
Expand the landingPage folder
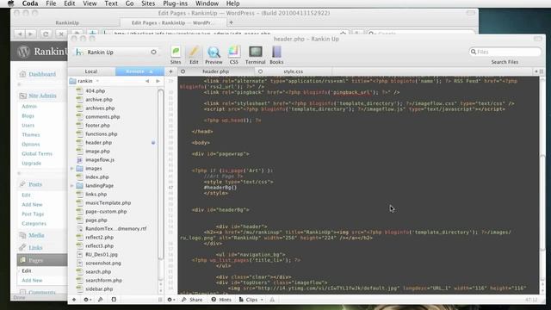coord(72,186)
